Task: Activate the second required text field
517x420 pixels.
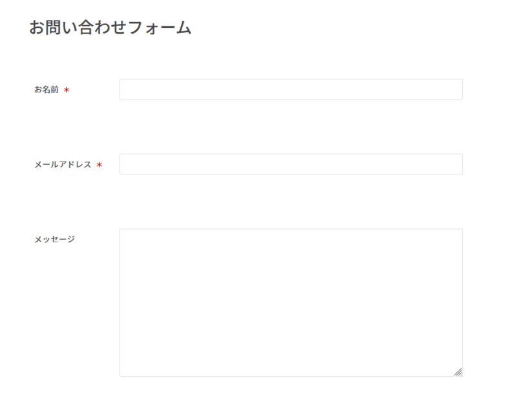Action: click(291, 164)
